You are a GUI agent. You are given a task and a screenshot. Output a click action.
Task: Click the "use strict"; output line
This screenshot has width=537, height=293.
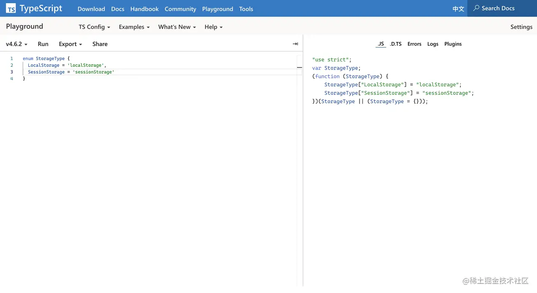(x=332, y=60)
